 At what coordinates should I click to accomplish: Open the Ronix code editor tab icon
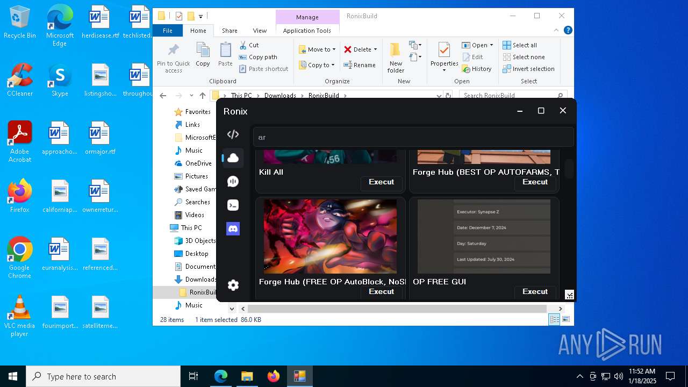(233, 134)
